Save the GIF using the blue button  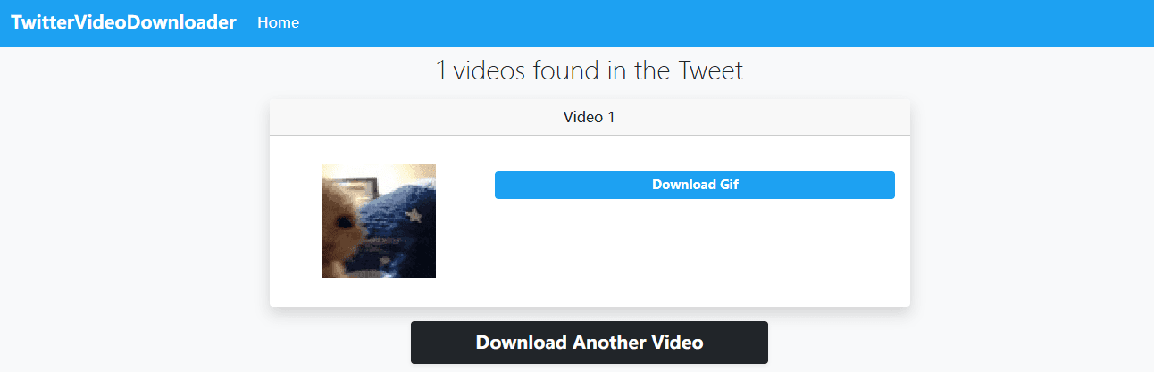(x=694, y=185)
